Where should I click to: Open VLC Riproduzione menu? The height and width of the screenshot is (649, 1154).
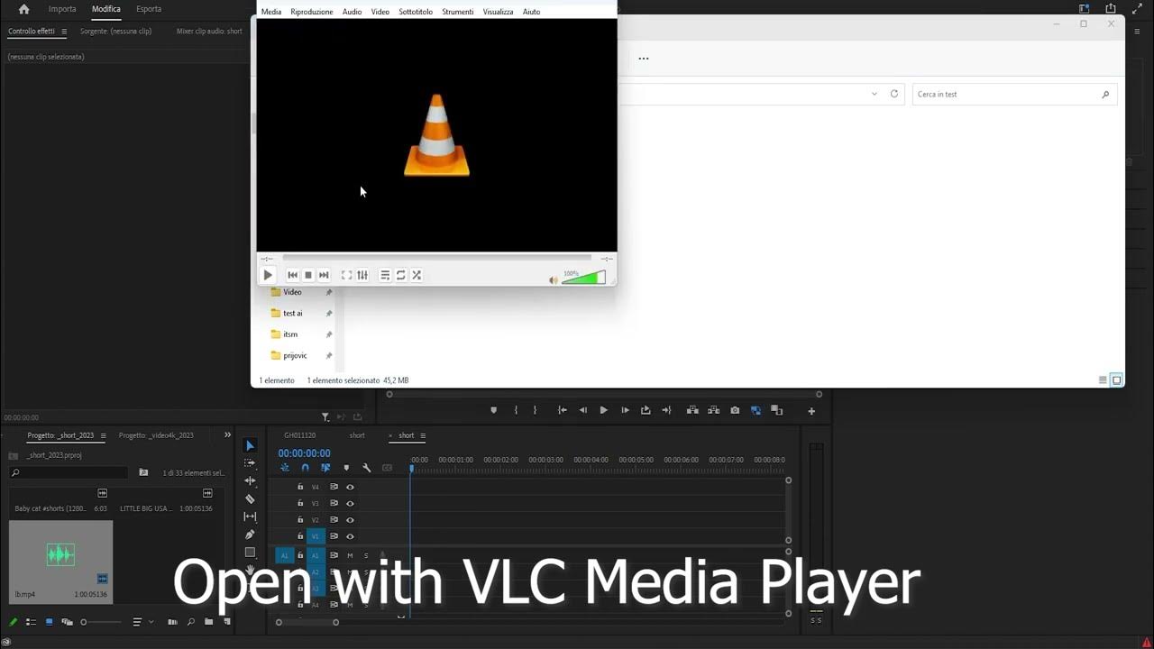click(x=312, y=12)
